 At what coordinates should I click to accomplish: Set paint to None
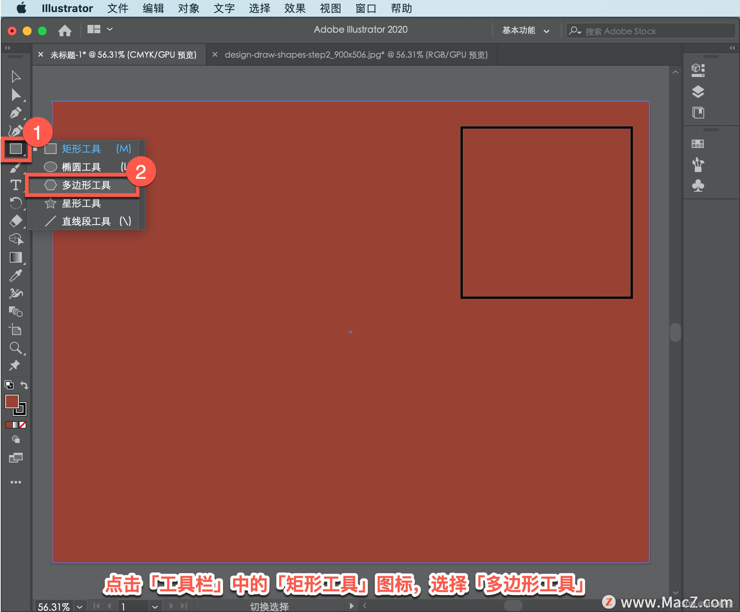coord(23,425)
